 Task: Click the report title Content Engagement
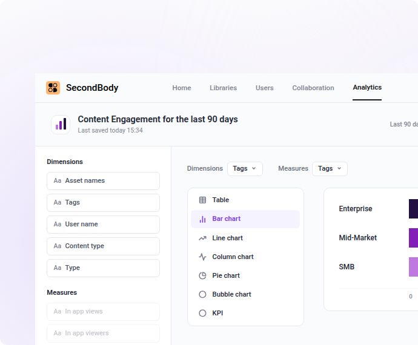coord(158,119)
